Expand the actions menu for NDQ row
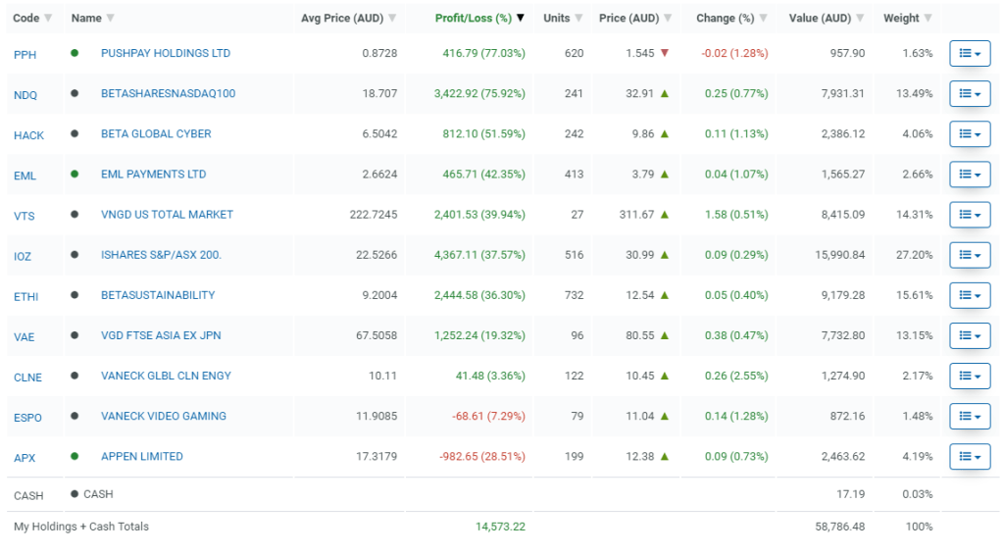Viewport: 1004px width, 554px height. [x=970, y=94]
